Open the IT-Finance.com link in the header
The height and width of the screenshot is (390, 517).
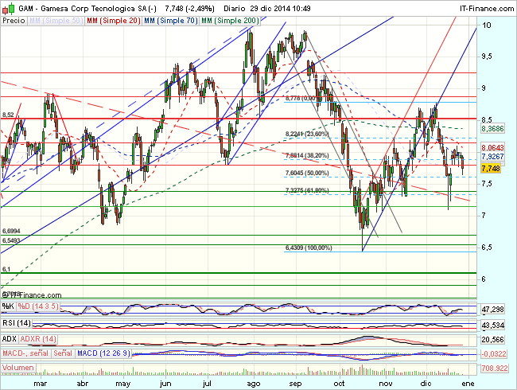coord(487,9)
